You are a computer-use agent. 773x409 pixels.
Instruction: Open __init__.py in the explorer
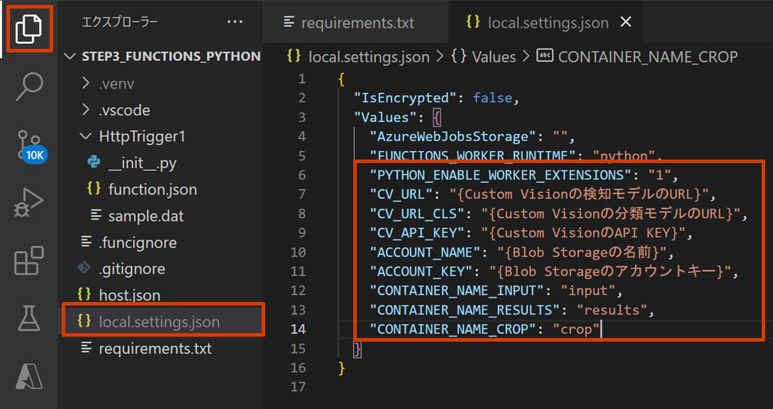(x=143, y=163)
